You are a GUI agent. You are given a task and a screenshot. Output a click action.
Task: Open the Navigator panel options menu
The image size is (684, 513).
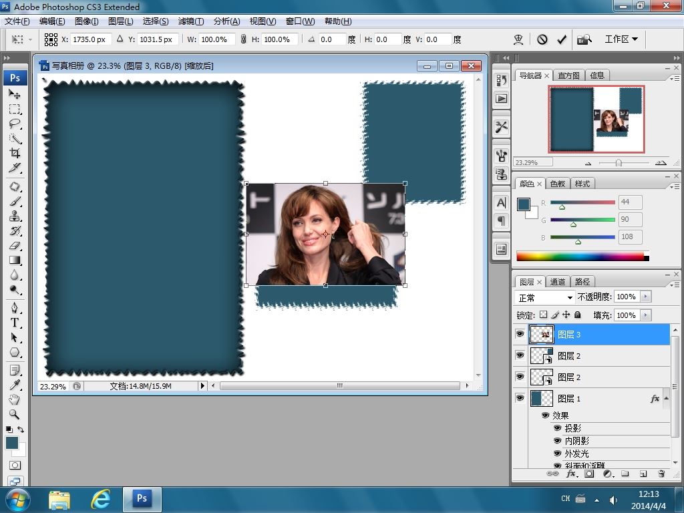(675, 78)
